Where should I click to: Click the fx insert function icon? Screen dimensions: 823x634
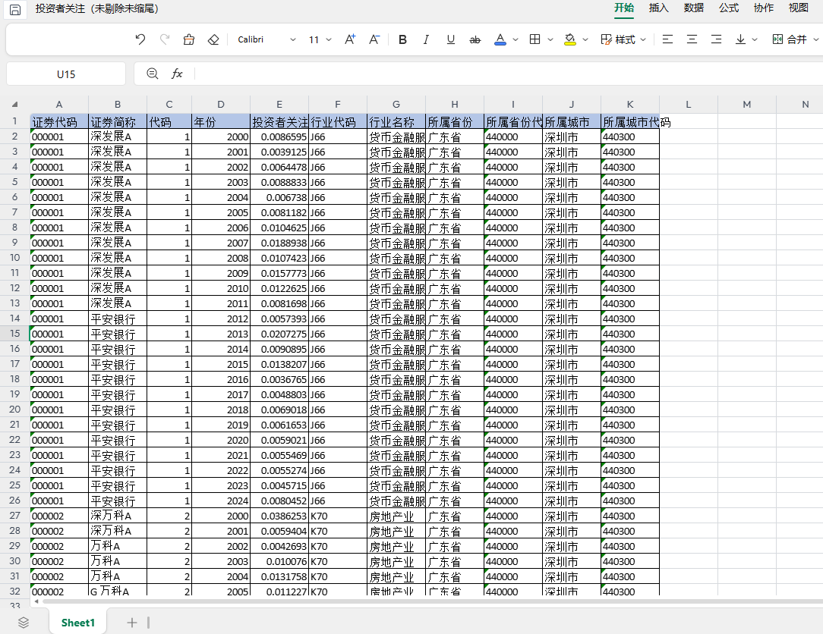point(177,74)
